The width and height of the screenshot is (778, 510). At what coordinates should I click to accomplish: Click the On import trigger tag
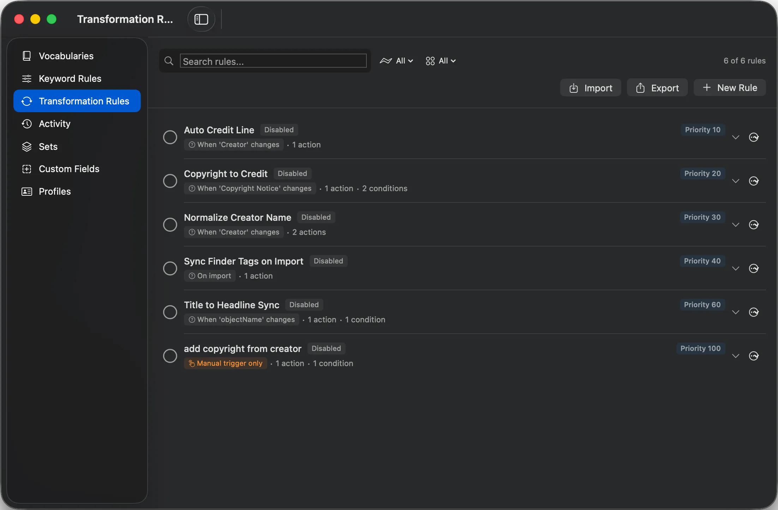[x=210, y=276]
